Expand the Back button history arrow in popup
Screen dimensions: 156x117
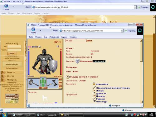[x=40, y=30]
